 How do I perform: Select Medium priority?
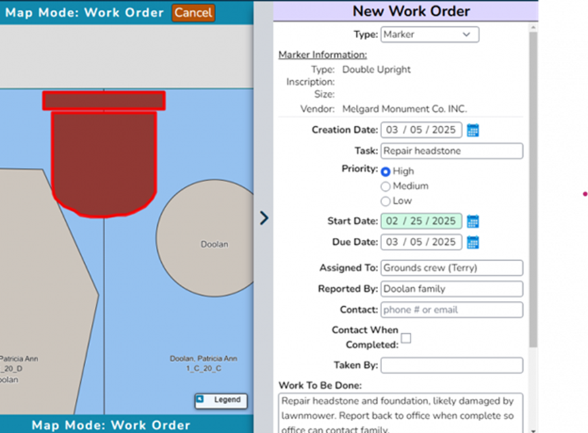[385, 186]
